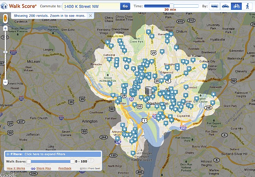Click the route 237 shield near Falls Church
This screenshot has height=177, width=255.
pyautogui.click(x=21, y=122)
